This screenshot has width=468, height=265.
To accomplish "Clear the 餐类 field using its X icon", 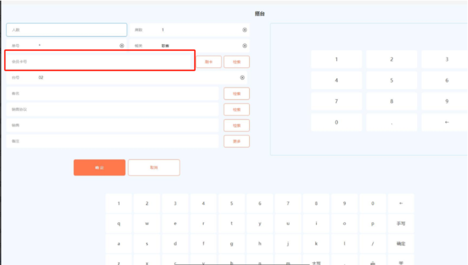I will point(245,46).
